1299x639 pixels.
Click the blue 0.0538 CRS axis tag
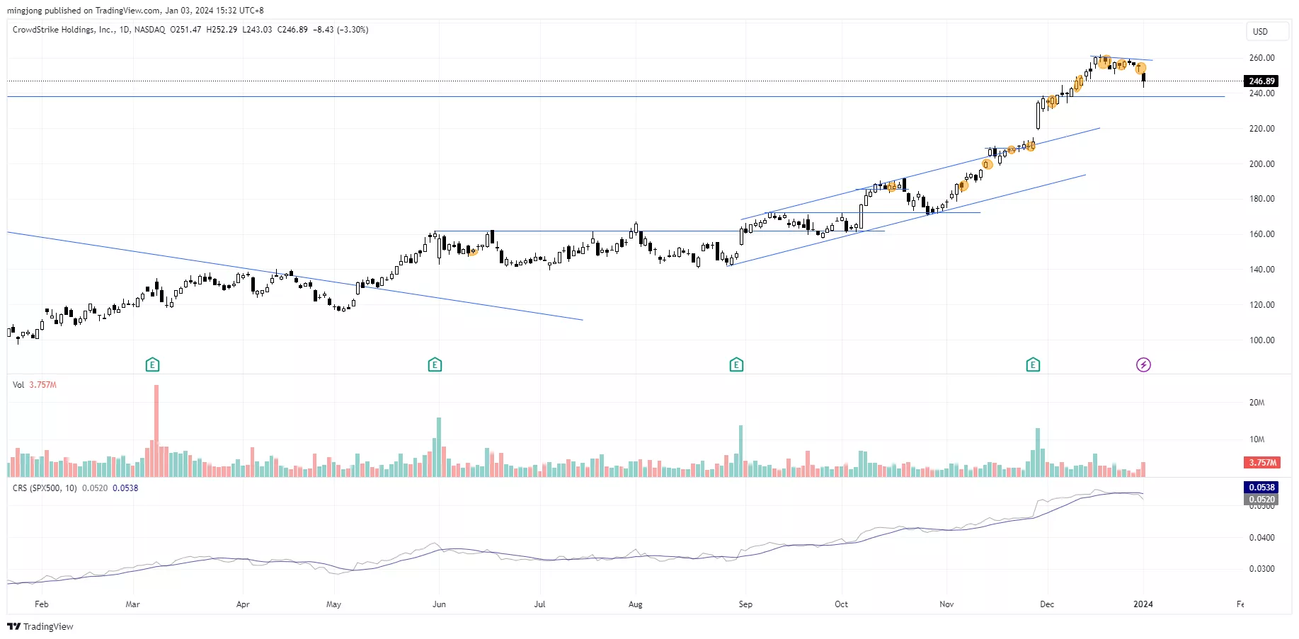(1261, 488)
